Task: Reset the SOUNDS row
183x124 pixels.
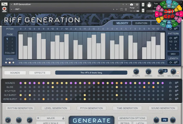Action: click(x=170, y=83)
